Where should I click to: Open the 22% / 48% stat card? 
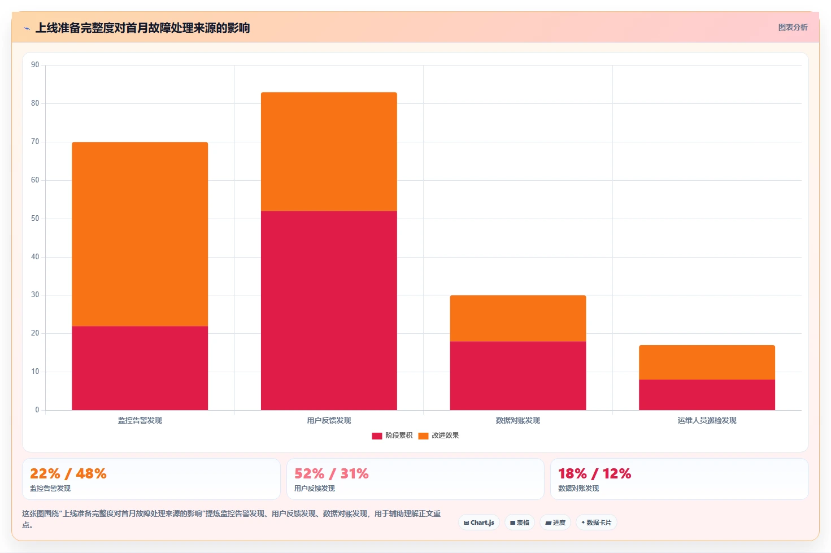pyautogui.click(x=151, y=479)
